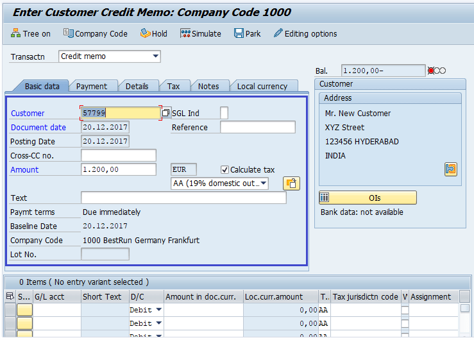
Task: Click the table vertical scrollbar button
Action: point(464,308)
